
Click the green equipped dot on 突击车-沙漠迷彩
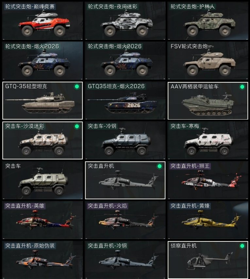[x=77, y=126]
